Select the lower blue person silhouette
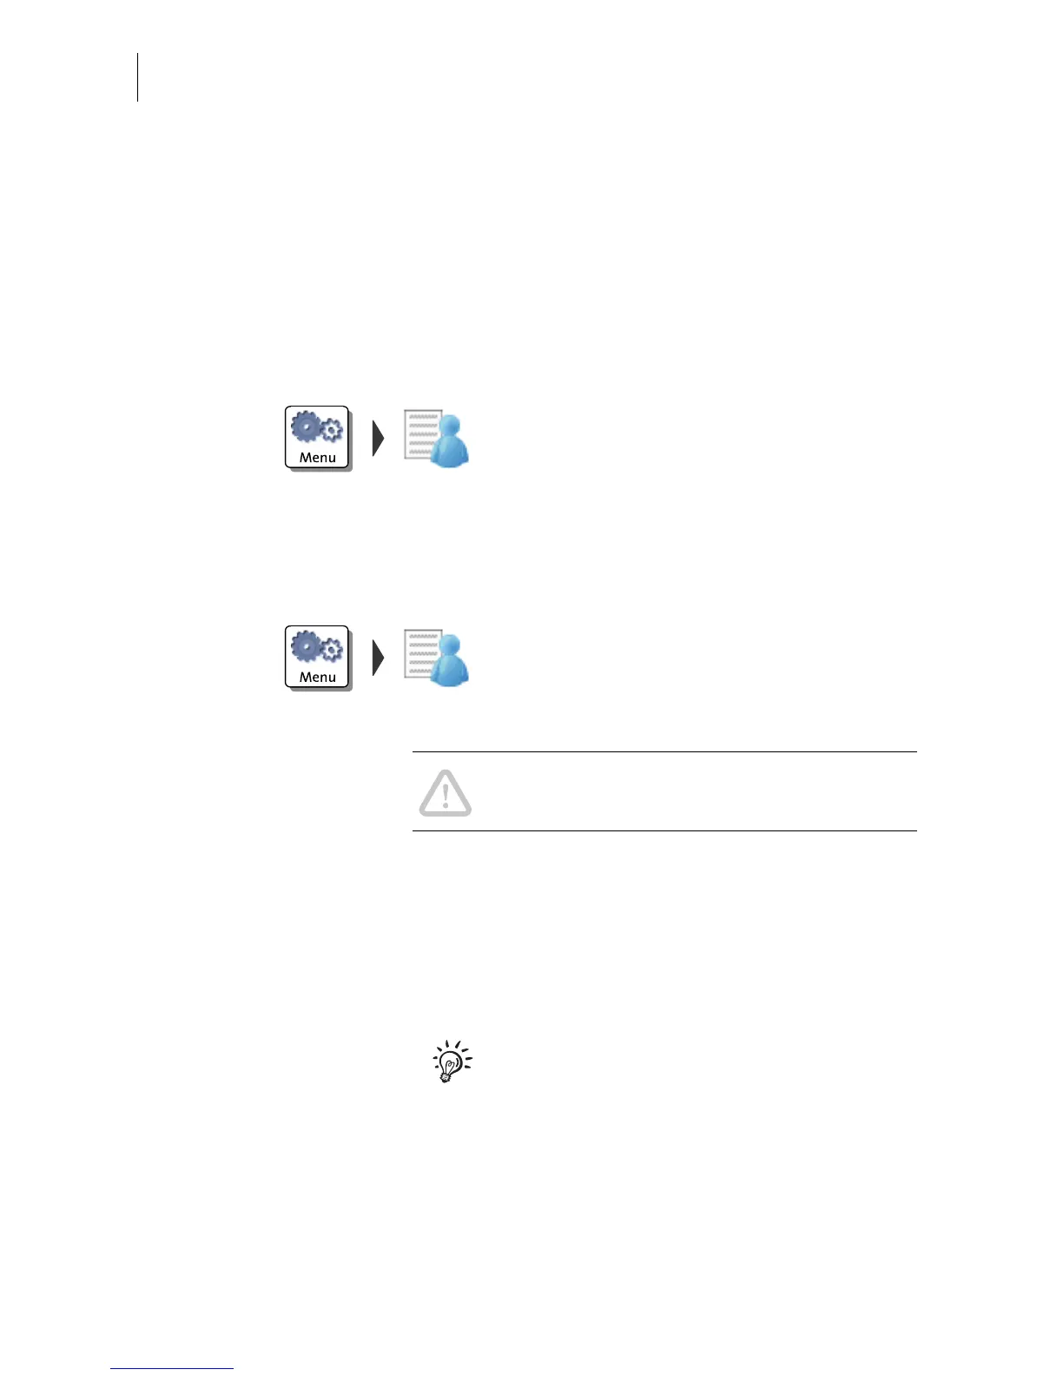The image size is (1063, 1376). point(449,660)
